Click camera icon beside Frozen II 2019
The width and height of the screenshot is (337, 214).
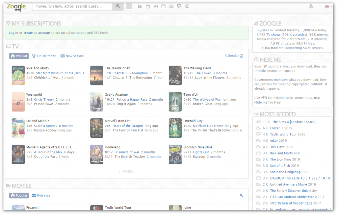[x=259, y=128]
